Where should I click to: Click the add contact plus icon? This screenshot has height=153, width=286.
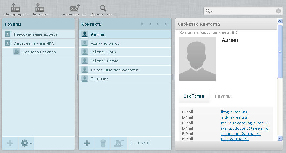87,143
